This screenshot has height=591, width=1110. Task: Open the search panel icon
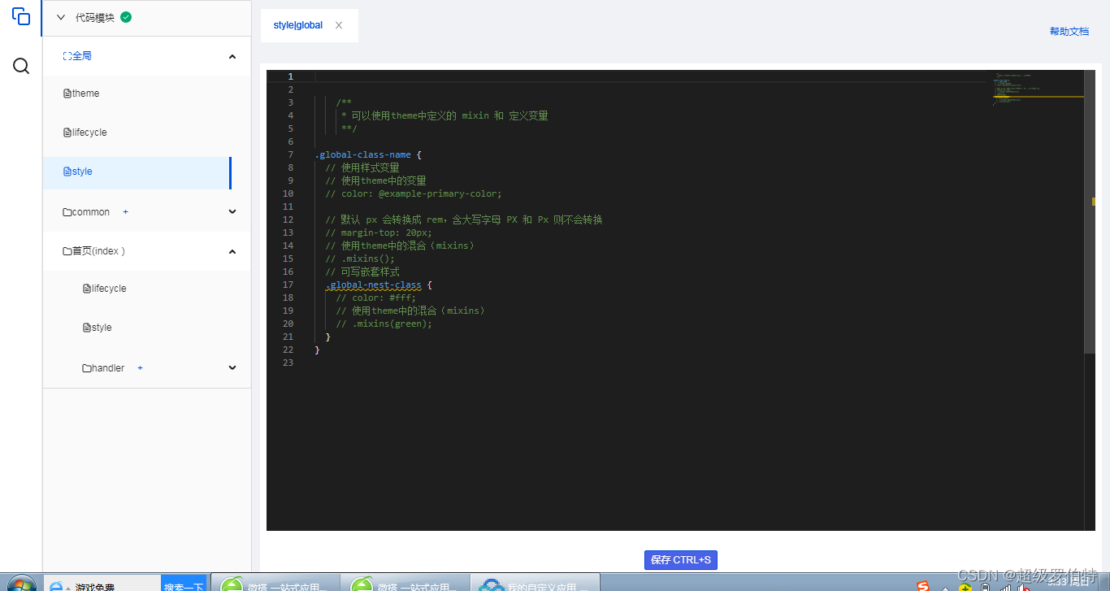click(21, 66)
